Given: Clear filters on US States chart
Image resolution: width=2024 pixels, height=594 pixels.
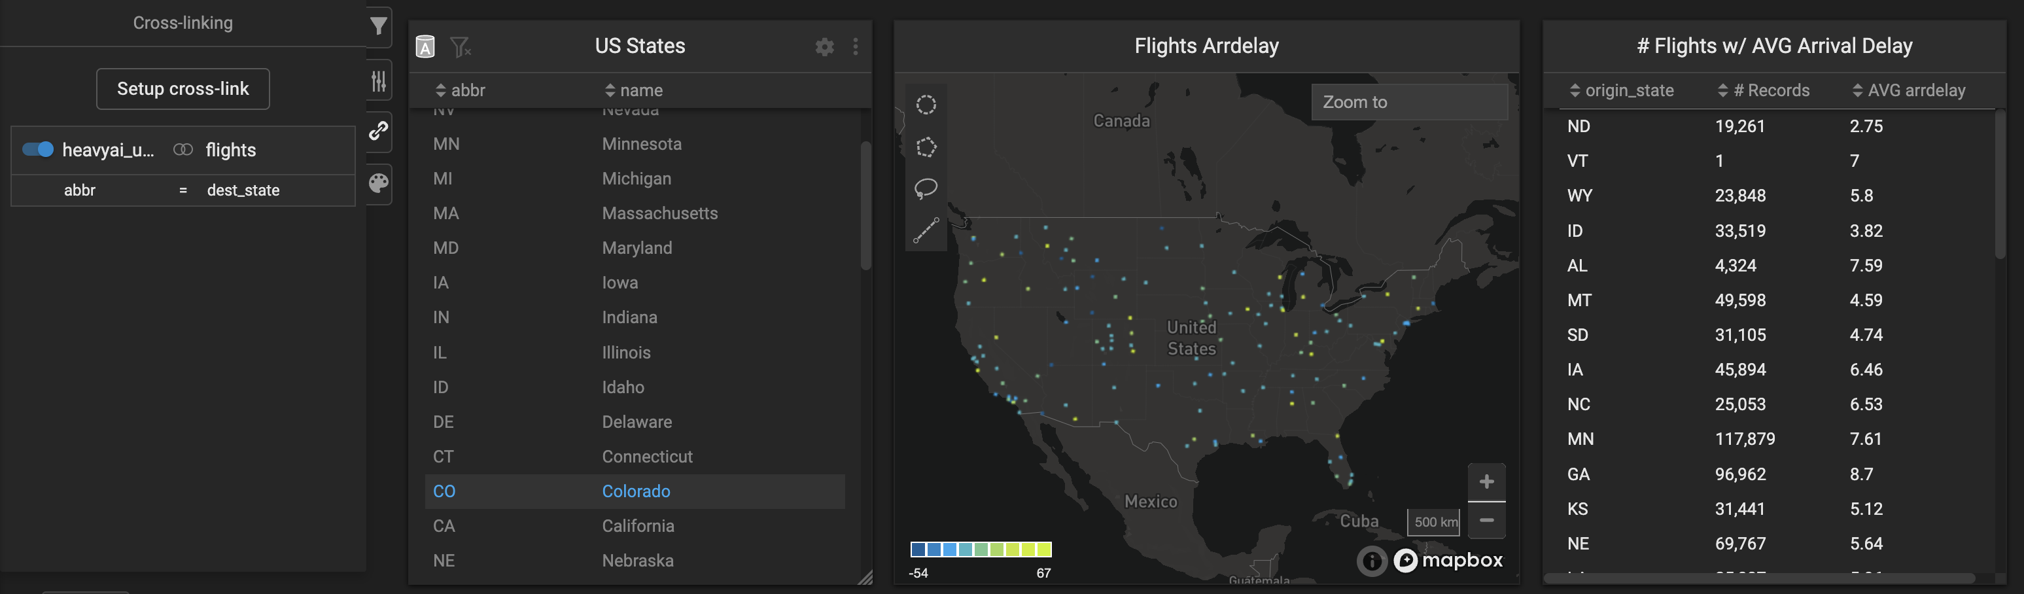Looking at the screenshot, I should tap(461, 47).
